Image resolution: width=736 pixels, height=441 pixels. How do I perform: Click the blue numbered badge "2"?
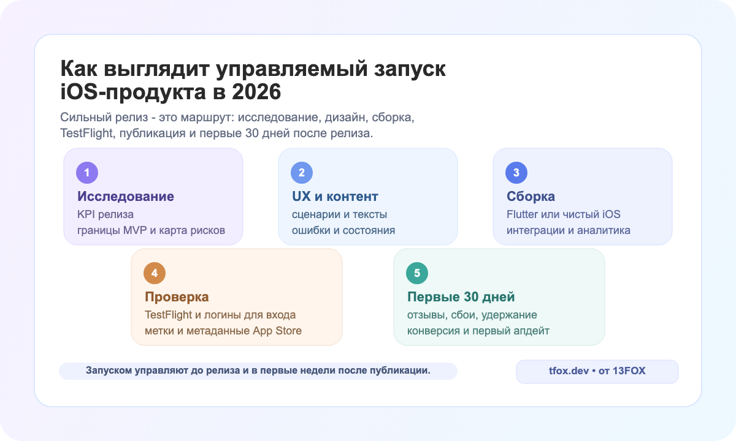tap(301, 173)
